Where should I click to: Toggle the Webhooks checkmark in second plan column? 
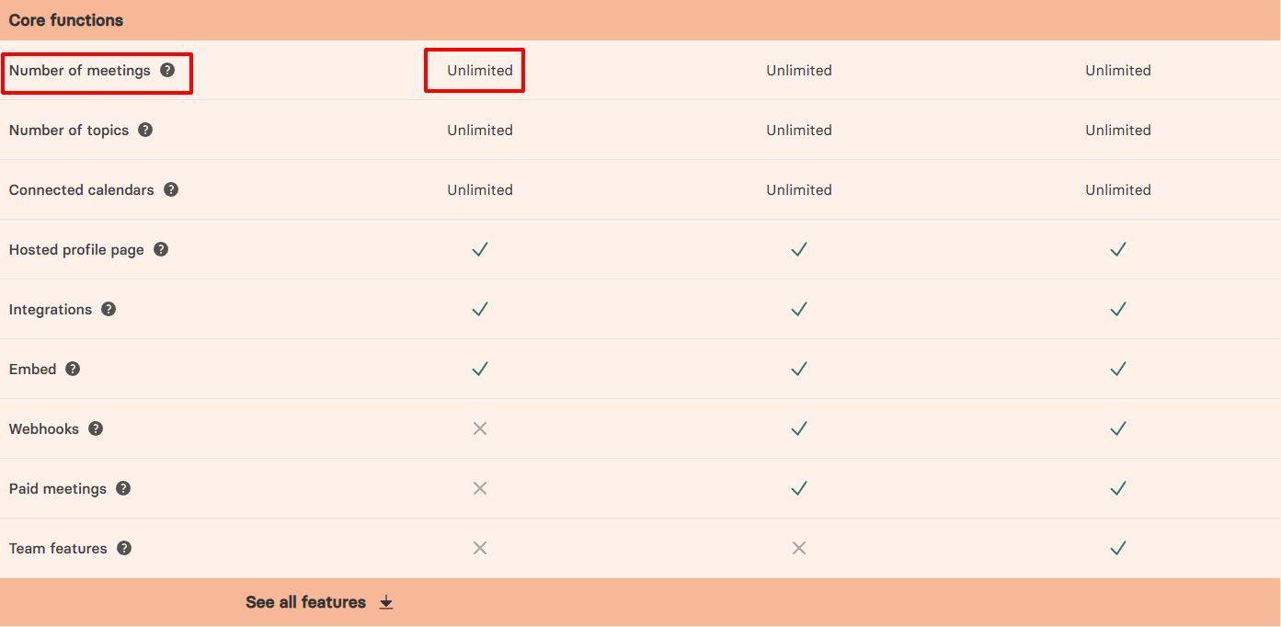[x=798, y=428]
